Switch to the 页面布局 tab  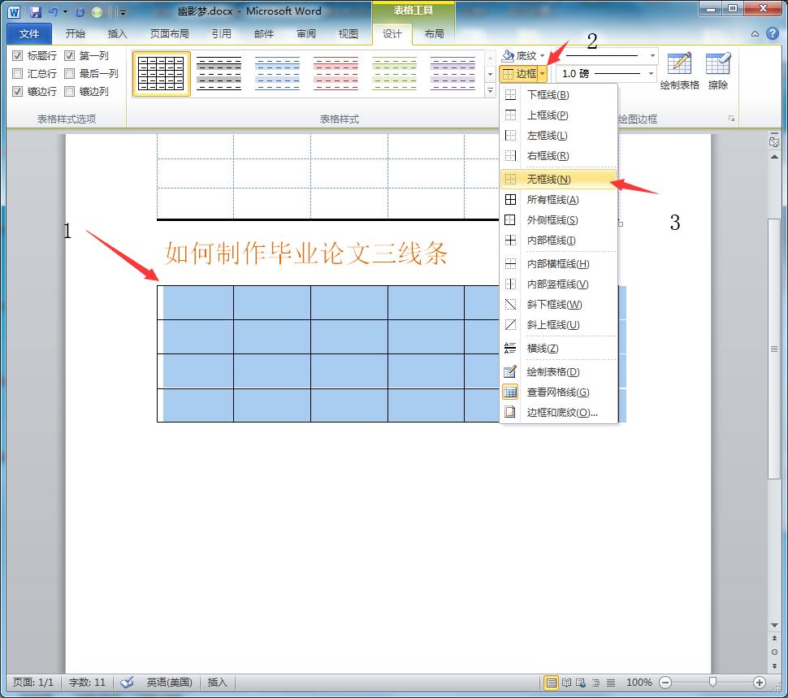coord(169,33)
